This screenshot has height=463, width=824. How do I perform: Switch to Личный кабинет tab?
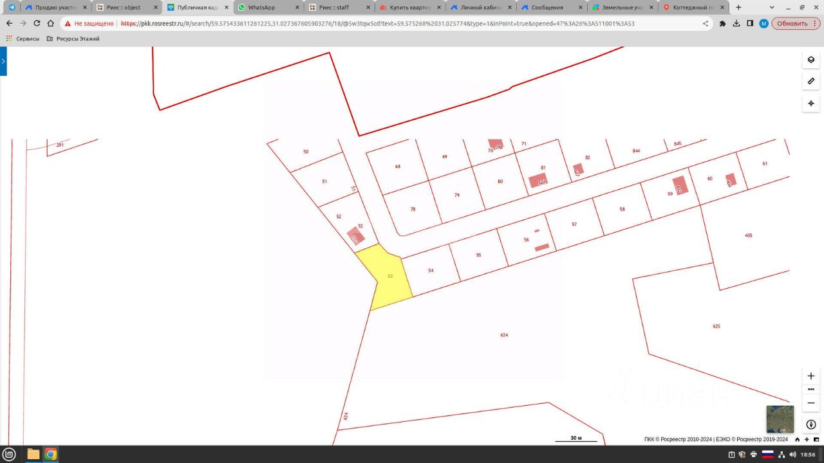pos(480,8)
